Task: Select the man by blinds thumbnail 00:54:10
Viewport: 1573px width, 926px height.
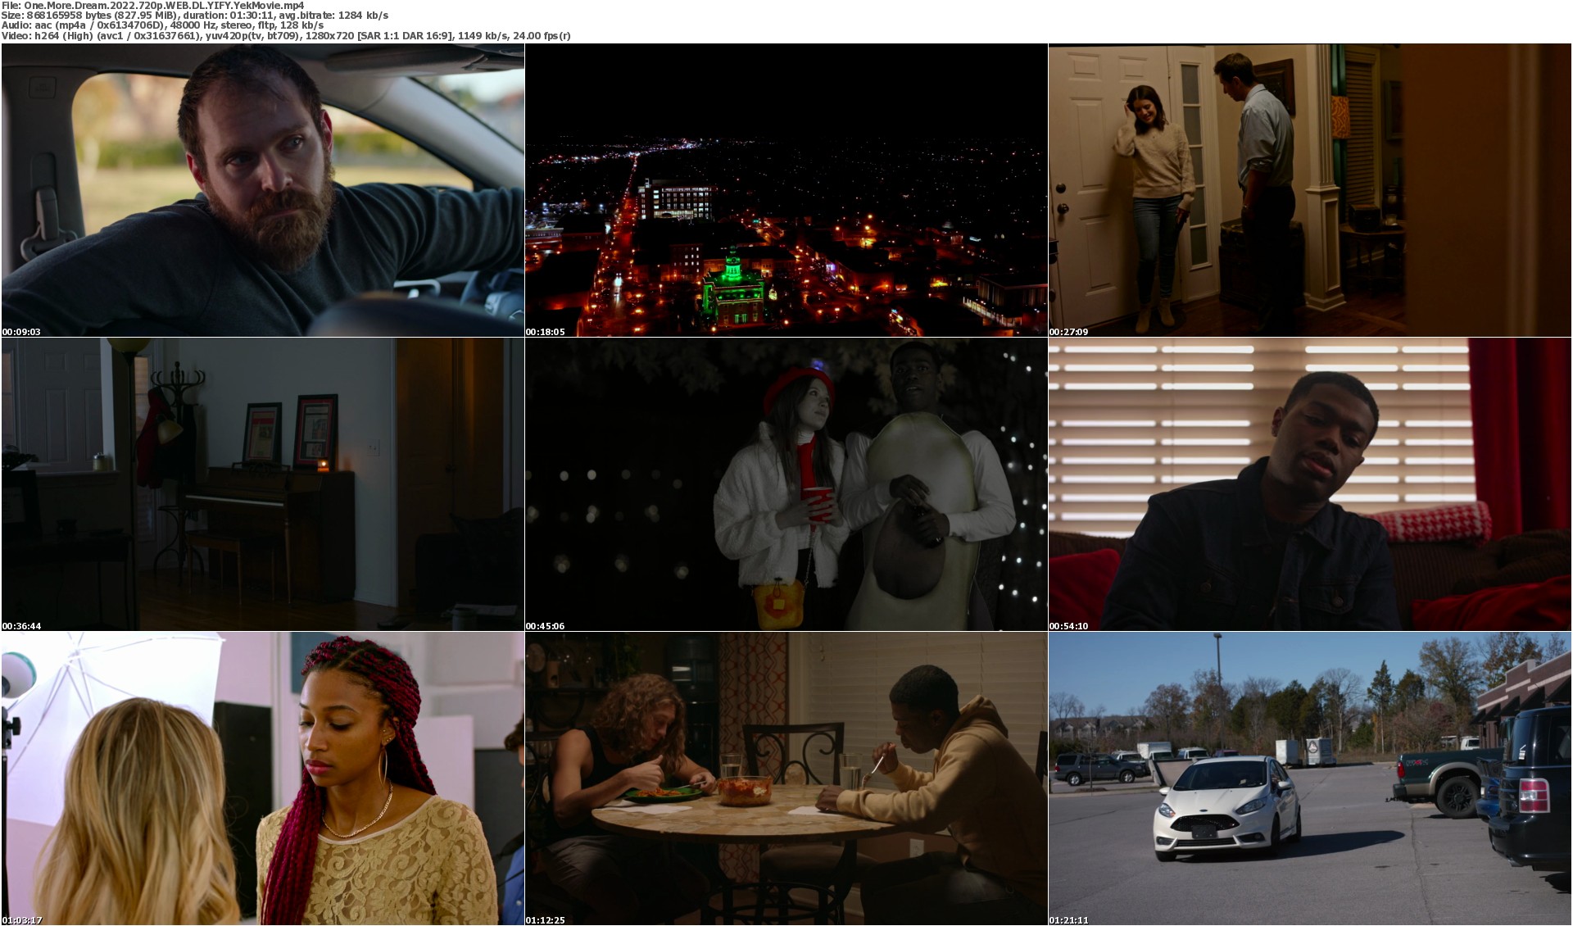Action: 1310,484
